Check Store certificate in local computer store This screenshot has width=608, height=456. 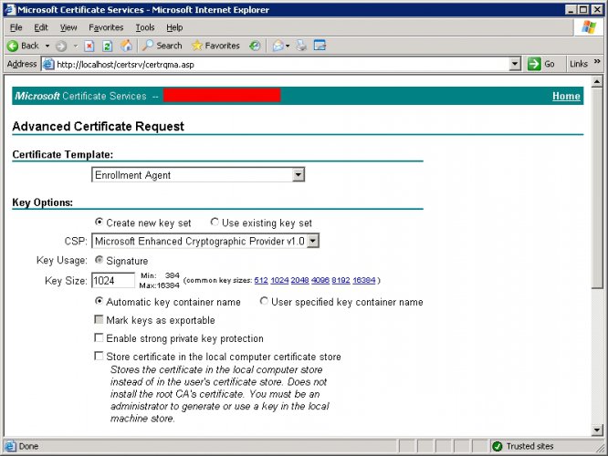click(99, 356)
